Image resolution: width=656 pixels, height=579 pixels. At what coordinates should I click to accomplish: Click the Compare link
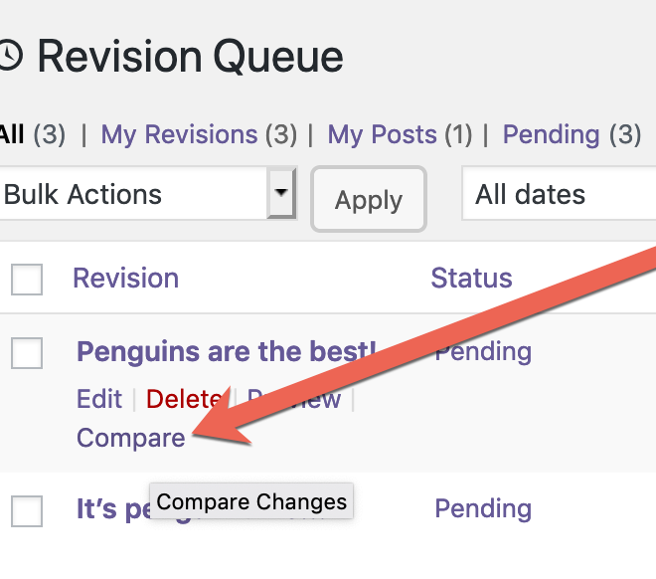[130, 438]
